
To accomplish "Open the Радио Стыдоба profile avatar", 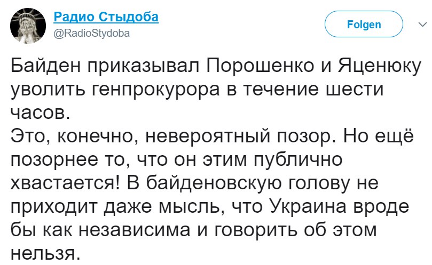I will (x=28, y=25).
